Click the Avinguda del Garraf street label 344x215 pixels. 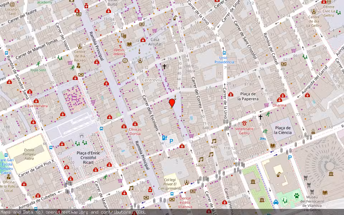tap(315, 80)
